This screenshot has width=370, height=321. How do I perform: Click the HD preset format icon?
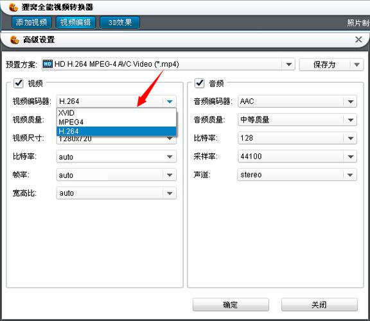tap(48, 64)
